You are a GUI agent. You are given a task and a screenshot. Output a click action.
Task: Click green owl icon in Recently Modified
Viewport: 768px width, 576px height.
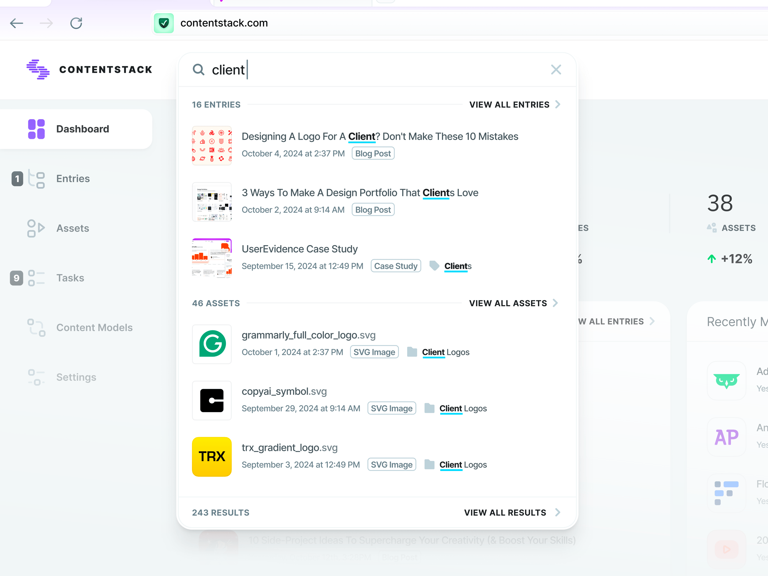(x=726, y=380)
